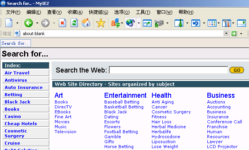Open the Cruise index link
The height and width of the screenshot is (150, 249).
pyautogui.click(x=12, y=143)
